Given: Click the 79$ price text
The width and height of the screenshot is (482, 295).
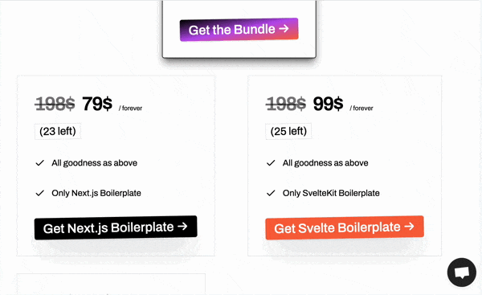Looking at the screenshot, I should pyautogui.click(x=97, y=104).
